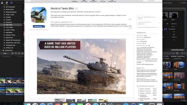The height and width of the screenshot is (105, 187).
Task: Select Bumper/Opener titles category
Action: (x=11, y=12)
